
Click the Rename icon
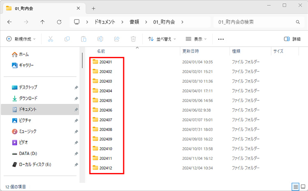click(x=100, y=39)
